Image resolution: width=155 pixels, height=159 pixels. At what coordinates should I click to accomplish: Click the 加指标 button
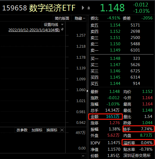pos(37,130)
